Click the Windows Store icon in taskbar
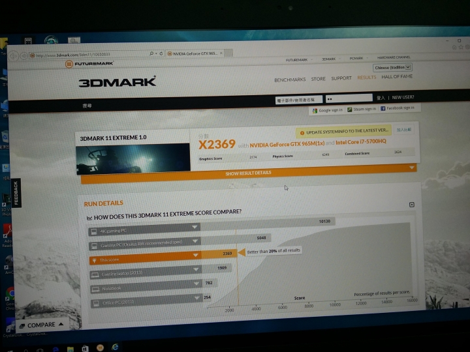The image size is (470, 352). (85, 348)
